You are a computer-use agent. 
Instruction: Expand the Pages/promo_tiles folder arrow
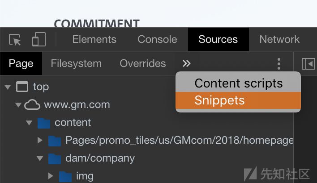click(x=40, y=141)
